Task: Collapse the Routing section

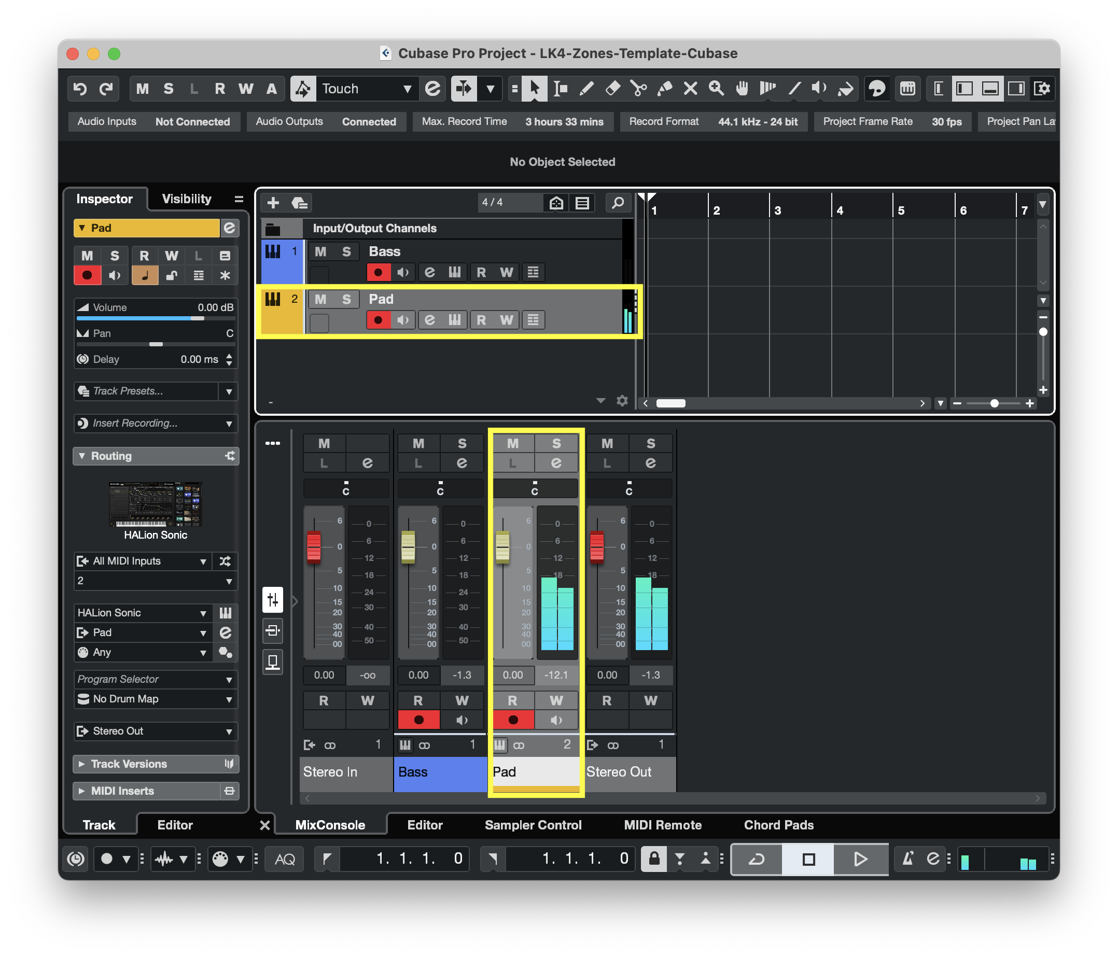Action: 82,456
